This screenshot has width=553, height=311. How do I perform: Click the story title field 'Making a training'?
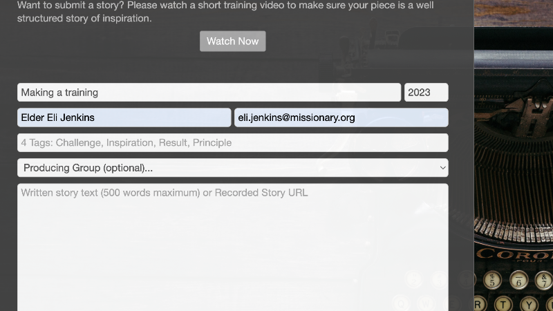pyautogui.click(x=209, y=93)
